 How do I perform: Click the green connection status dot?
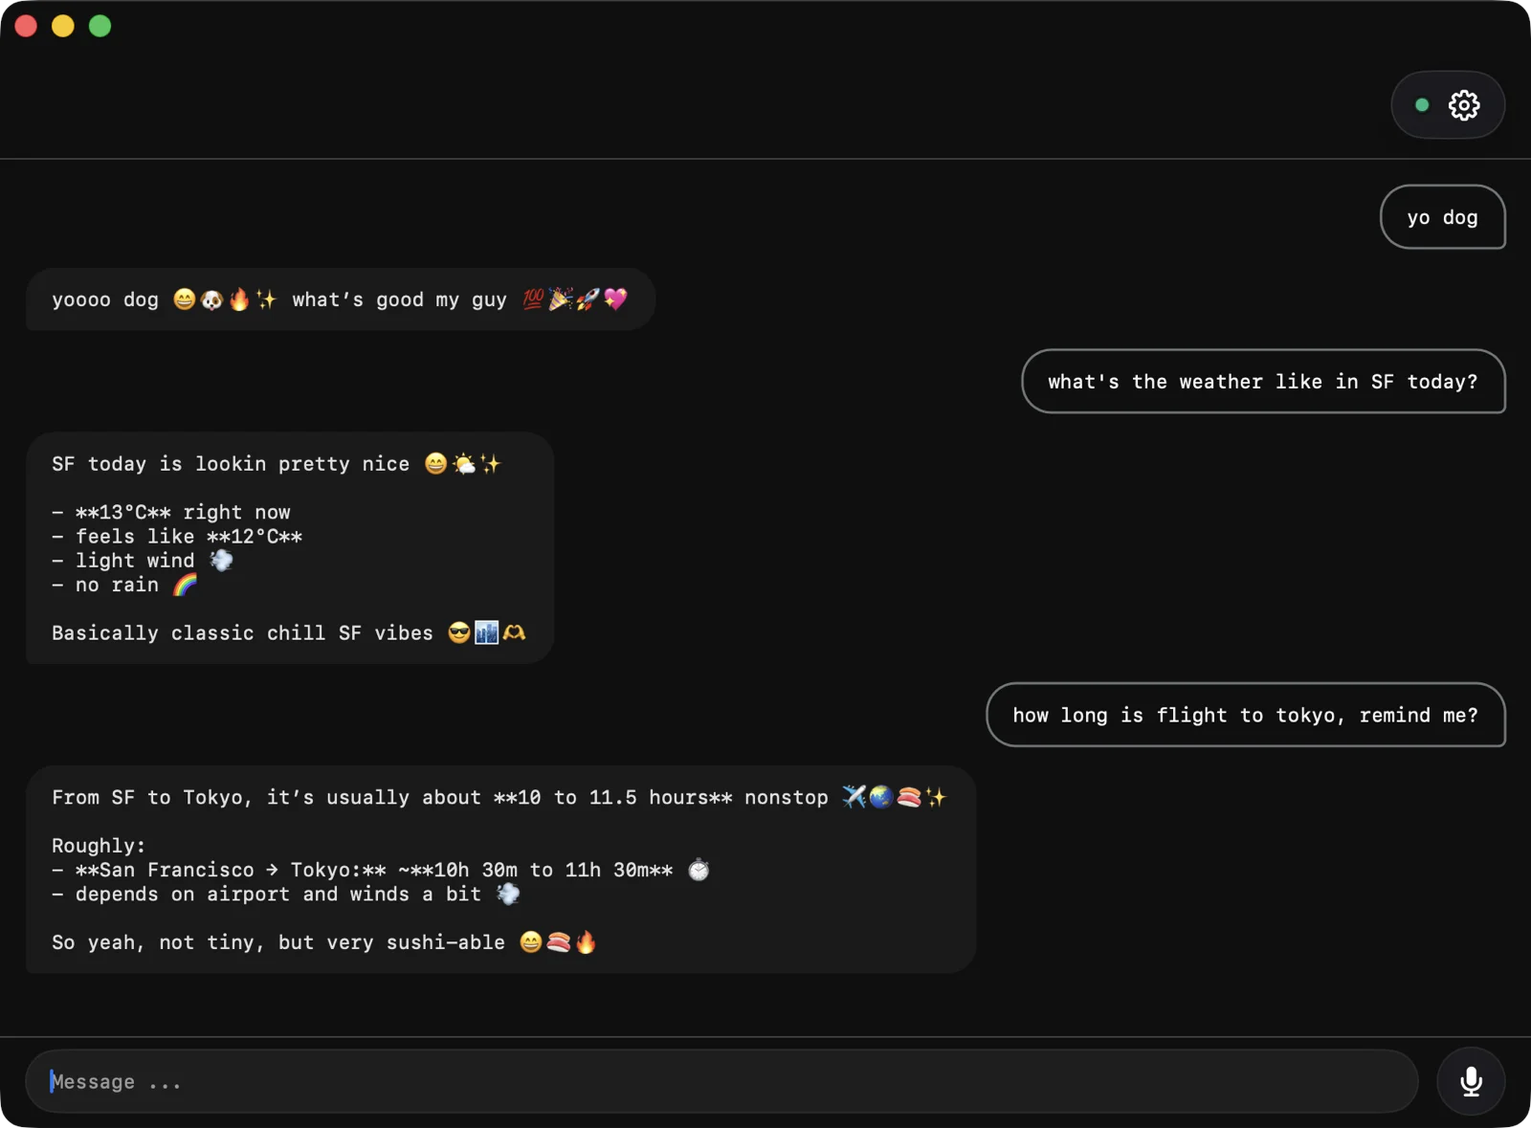(x=1422, y=105)
